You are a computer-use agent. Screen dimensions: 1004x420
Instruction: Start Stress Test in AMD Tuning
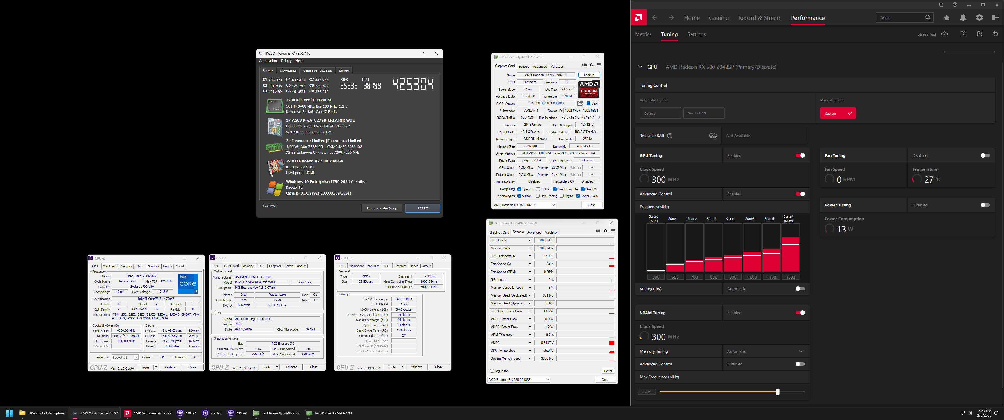[933, 34]
